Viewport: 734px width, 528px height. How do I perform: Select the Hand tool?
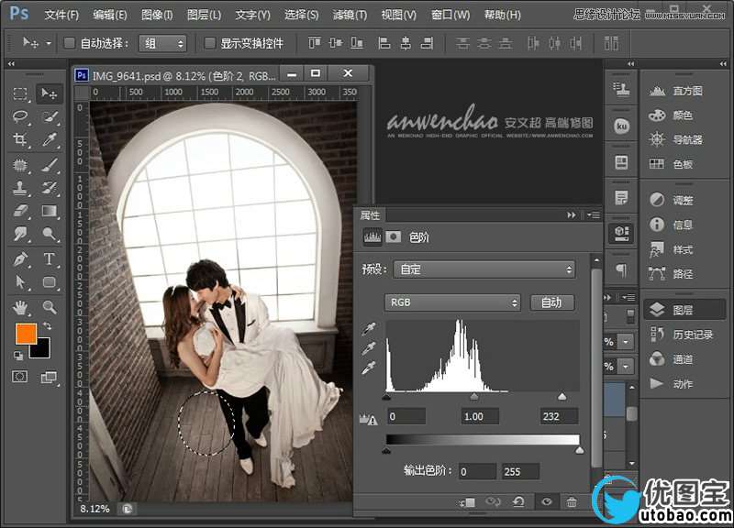coord(20,307)
